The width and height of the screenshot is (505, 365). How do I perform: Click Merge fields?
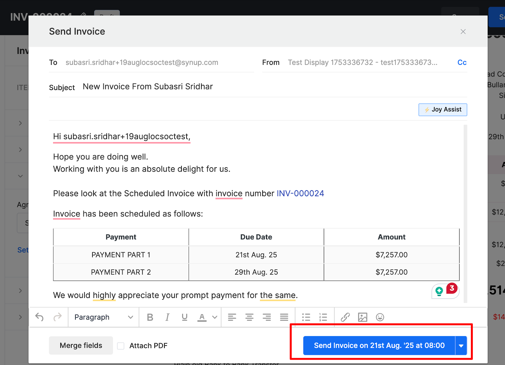[81, 345]
